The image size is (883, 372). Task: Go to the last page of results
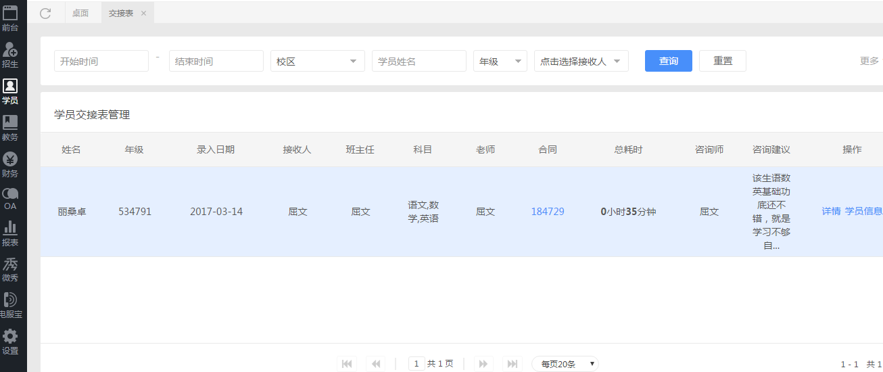pyautogui.click(x=513, y=364)
